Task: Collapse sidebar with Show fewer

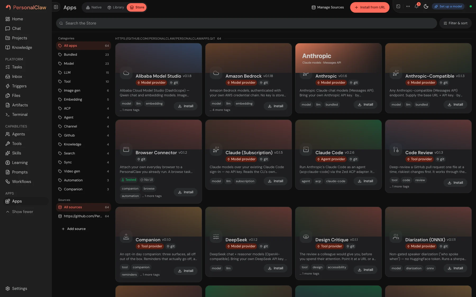Action: [x=26, y=212]
